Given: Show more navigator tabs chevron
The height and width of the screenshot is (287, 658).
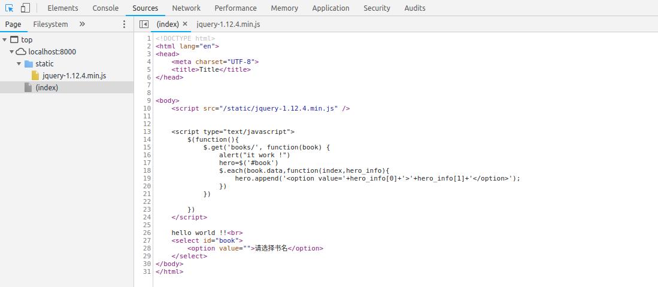Looking at the screenshot, I should (82, 25).
